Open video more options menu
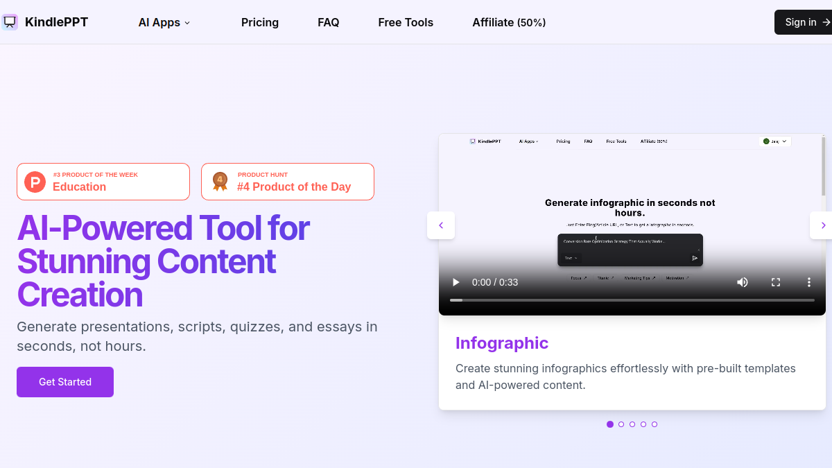Viewport: 832px width, 468px height. tap(808, 282)
